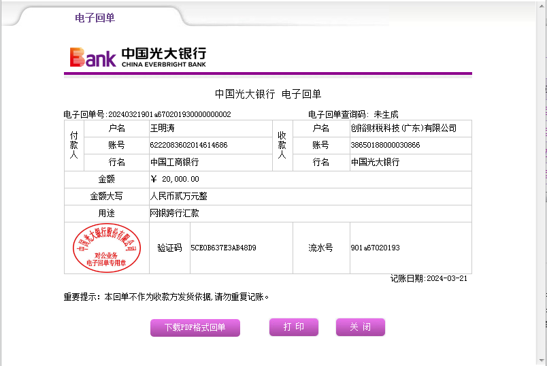Close the receipt with 关闭 button
This screenshot has width=547, height=366.
(361, 327)
